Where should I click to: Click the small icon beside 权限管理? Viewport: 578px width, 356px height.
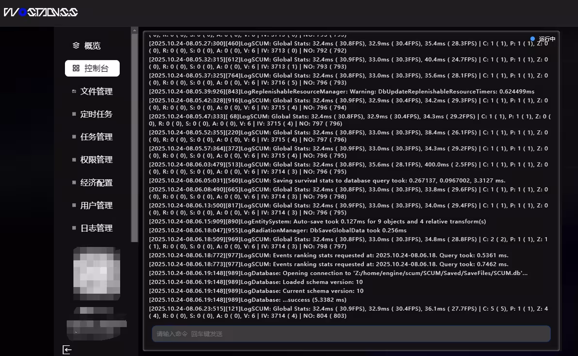pyautogui.click(x=74, y=160)
